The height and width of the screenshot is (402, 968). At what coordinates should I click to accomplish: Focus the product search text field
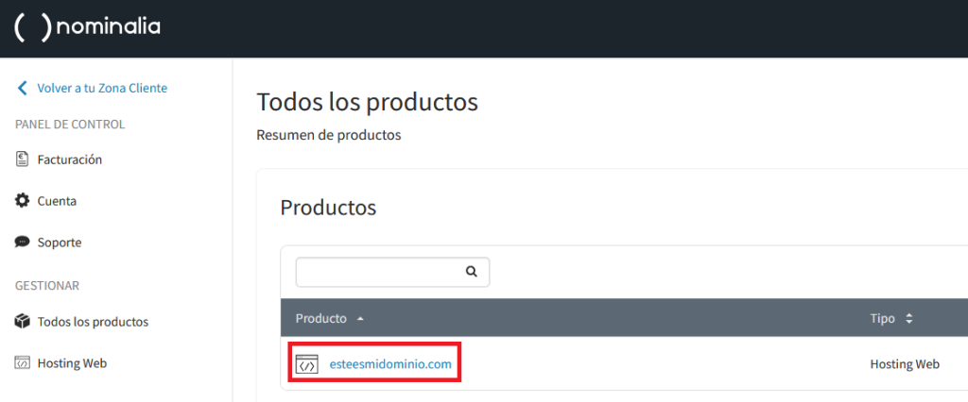(x=378, y=272)
